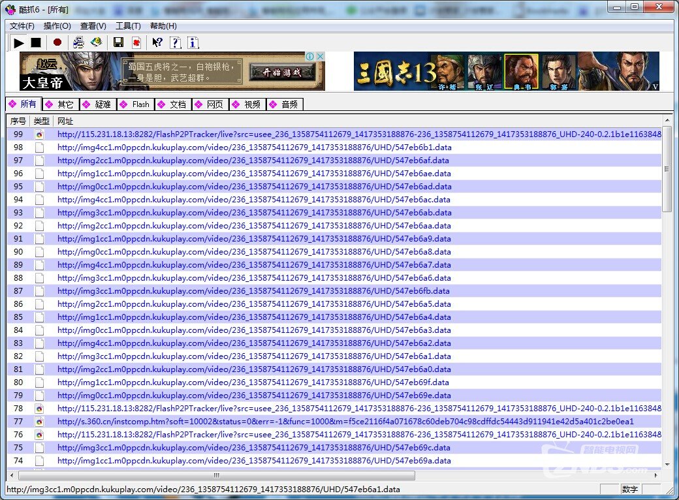679x500 pixels.
Task: Stop capturing with the black square icon
Action: [x=36, y=42]
